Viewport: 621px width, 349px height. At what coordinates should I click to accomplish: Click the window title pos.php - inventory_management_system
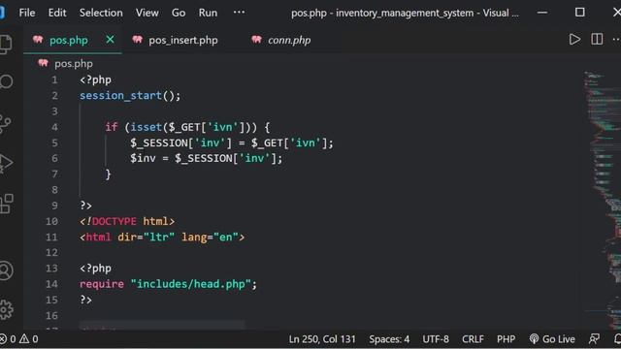[x=405, y=13]
